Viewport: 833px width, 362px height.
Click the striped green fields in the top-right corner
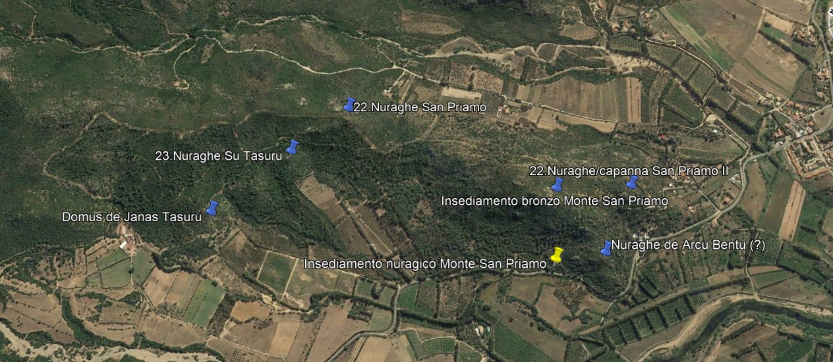[699, 36]
